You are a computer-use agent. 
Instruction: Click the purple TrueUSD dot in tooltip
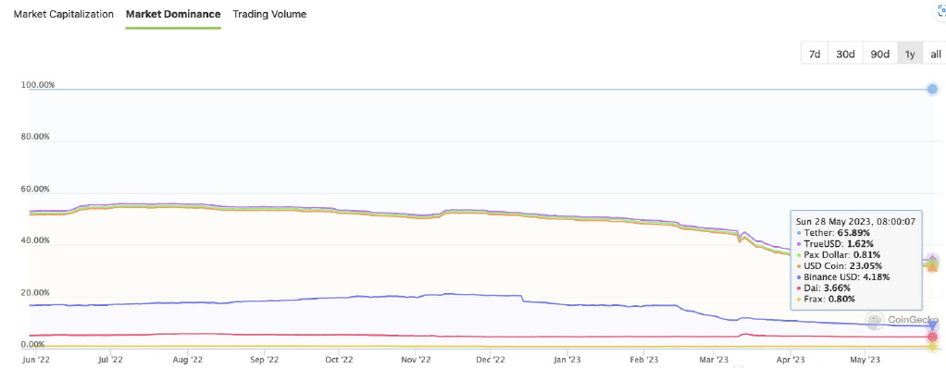pyautogui.click(x=800, y=243)
